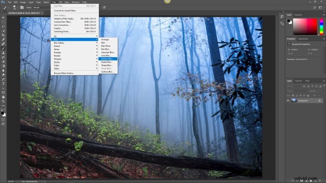Close the open document tab
The width and height of the screenshot is (326, 183).
[42, 13]
